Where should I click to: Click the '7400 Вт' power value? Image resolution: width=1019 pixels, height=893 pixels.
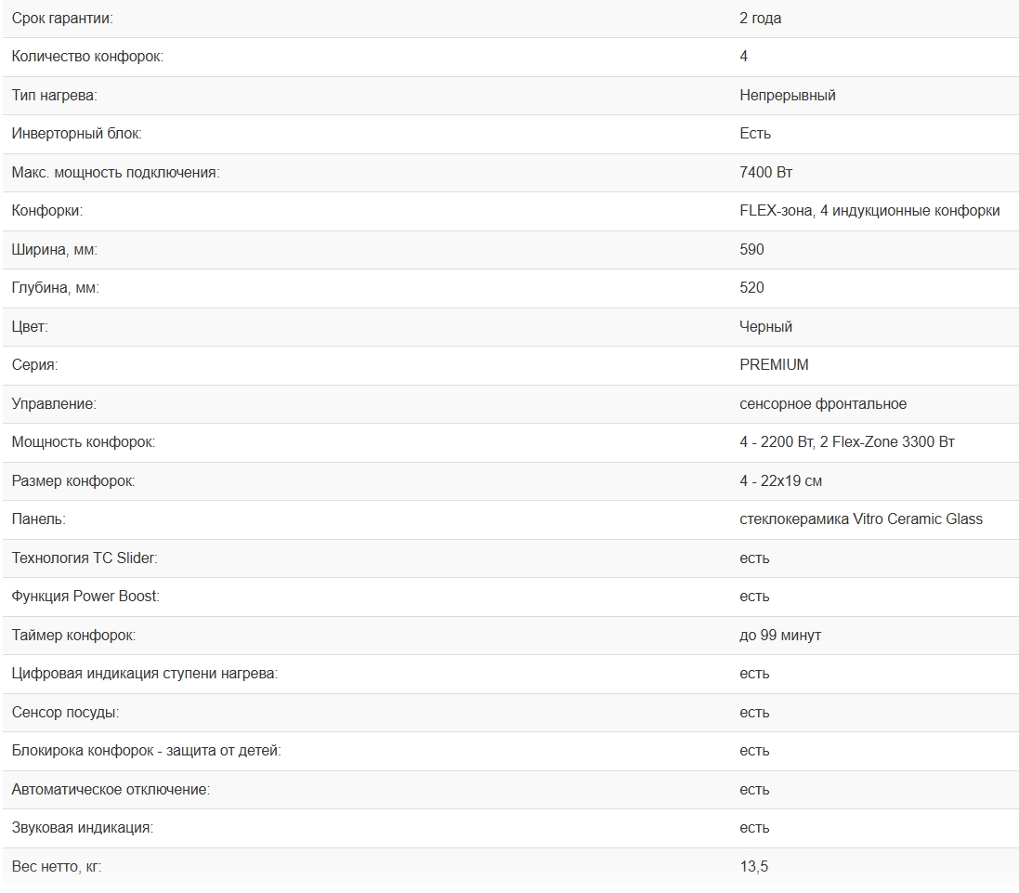pyautogui.click(x=765, y=173)
